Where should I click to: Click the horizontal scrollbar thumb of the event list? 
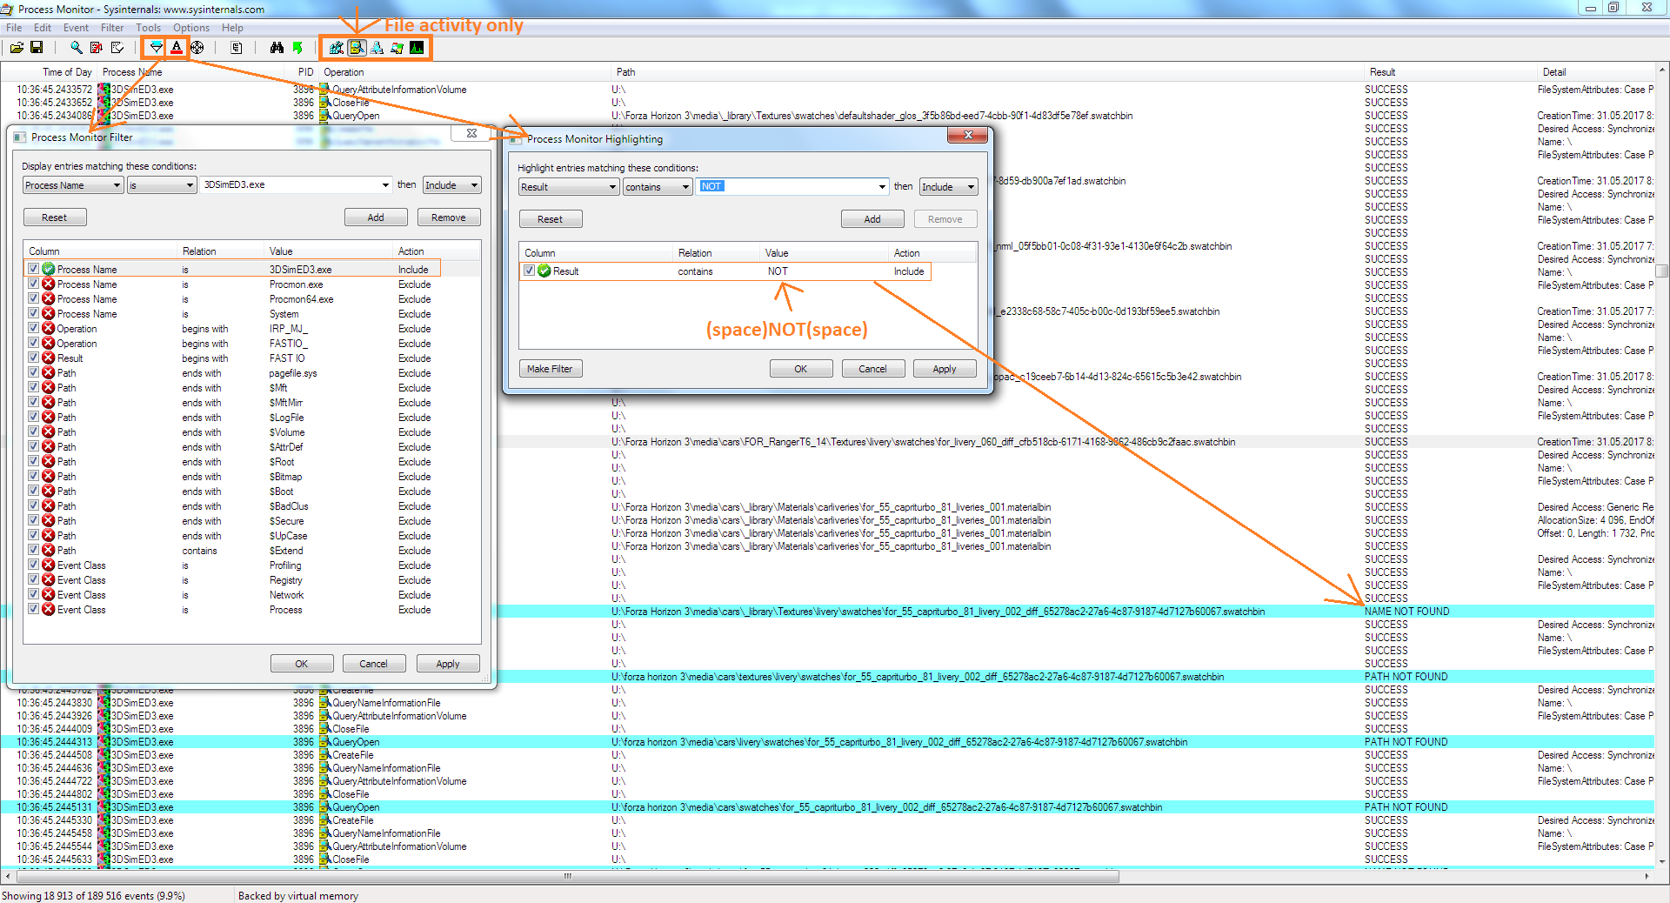[567, 876]
